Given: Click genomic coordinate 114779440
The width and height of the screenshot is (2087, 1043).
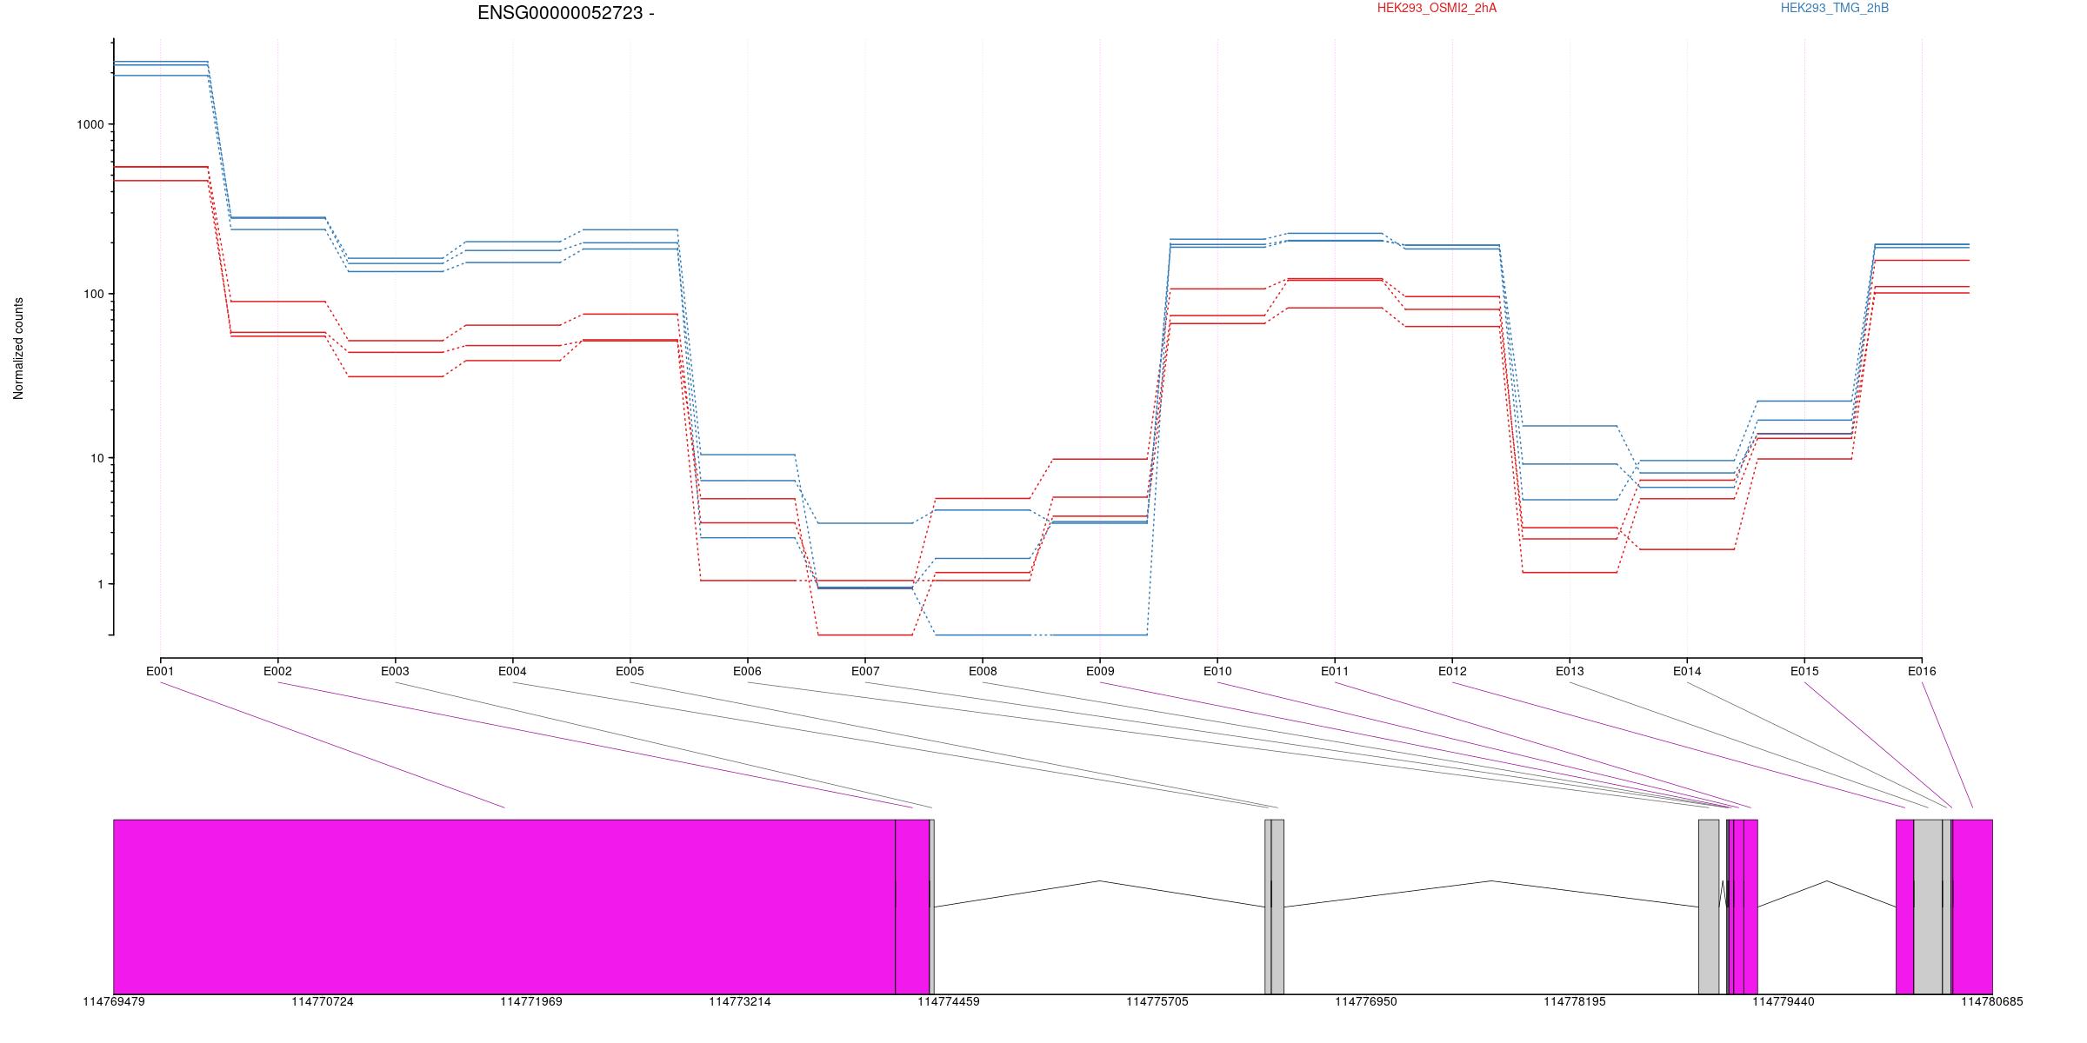Looking at the screenshot, I should pos(1784,1001).
